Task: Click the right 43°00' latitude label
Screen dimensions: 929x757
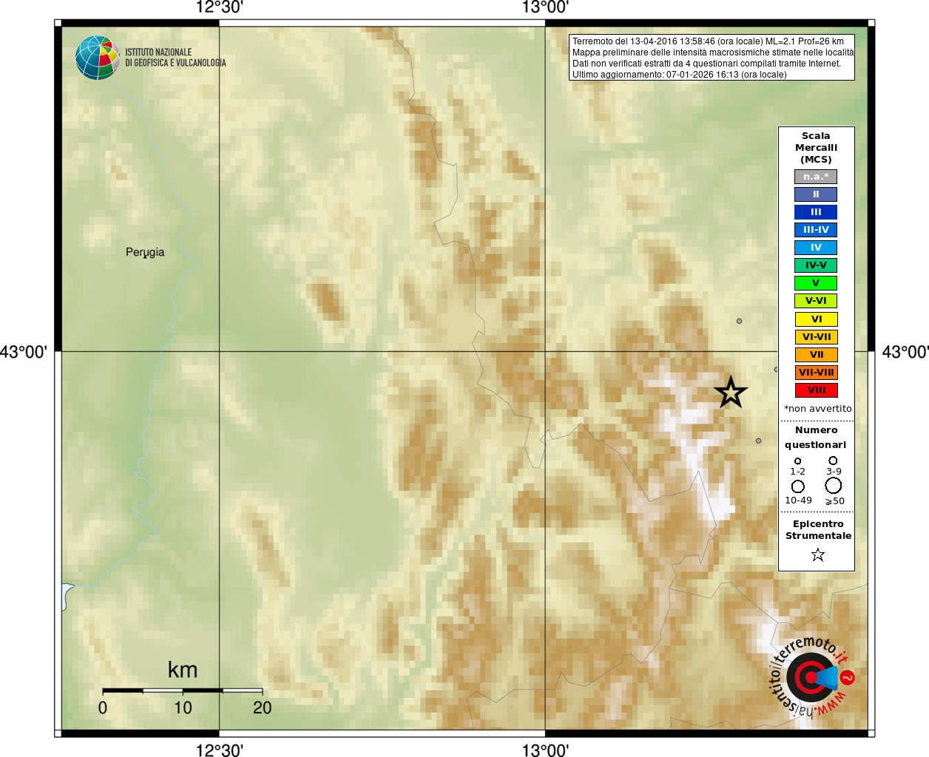Action: (905, 352)
